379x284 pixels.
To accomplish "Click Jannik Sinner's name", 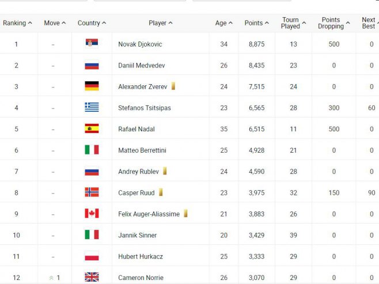I will coord(137,235).
